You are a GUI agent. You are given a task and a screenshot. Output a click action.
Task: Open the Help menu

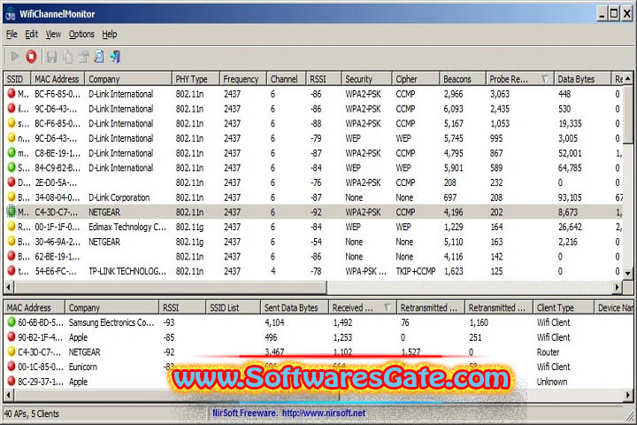[x=110, y=35]
